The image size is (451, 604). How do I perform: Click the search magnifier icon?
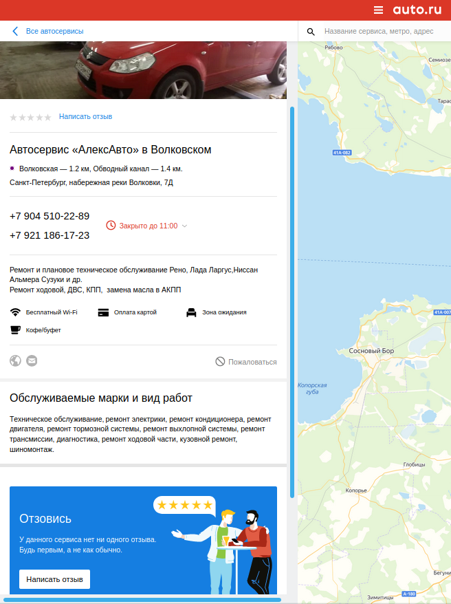coord(311,32)
